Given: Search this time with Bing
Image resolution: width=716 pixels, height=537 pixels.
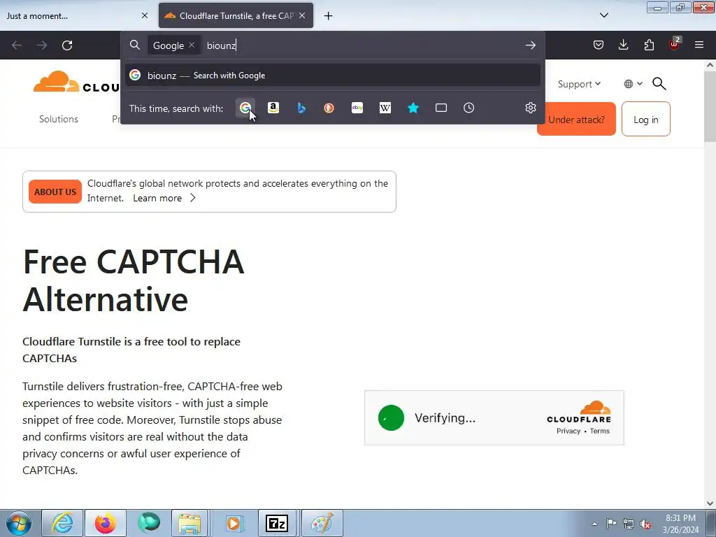Looking at the screenshot, I should click(301, 108).
